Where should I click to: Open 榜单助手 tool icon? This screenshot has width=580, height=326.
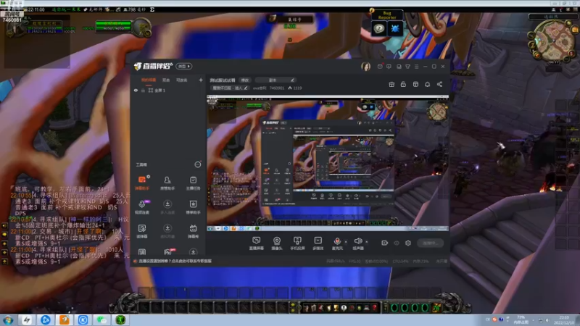(x=193, y=206)
